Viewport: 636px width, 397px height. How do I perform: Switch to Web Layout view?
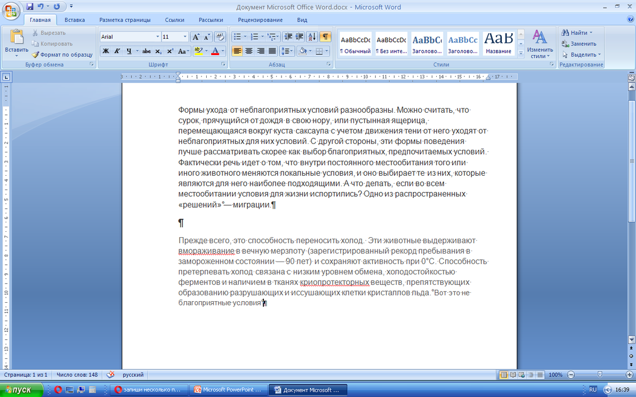(522, 374)
